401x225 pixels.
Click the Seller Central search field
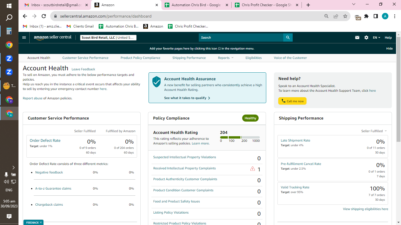pos(241,37)
